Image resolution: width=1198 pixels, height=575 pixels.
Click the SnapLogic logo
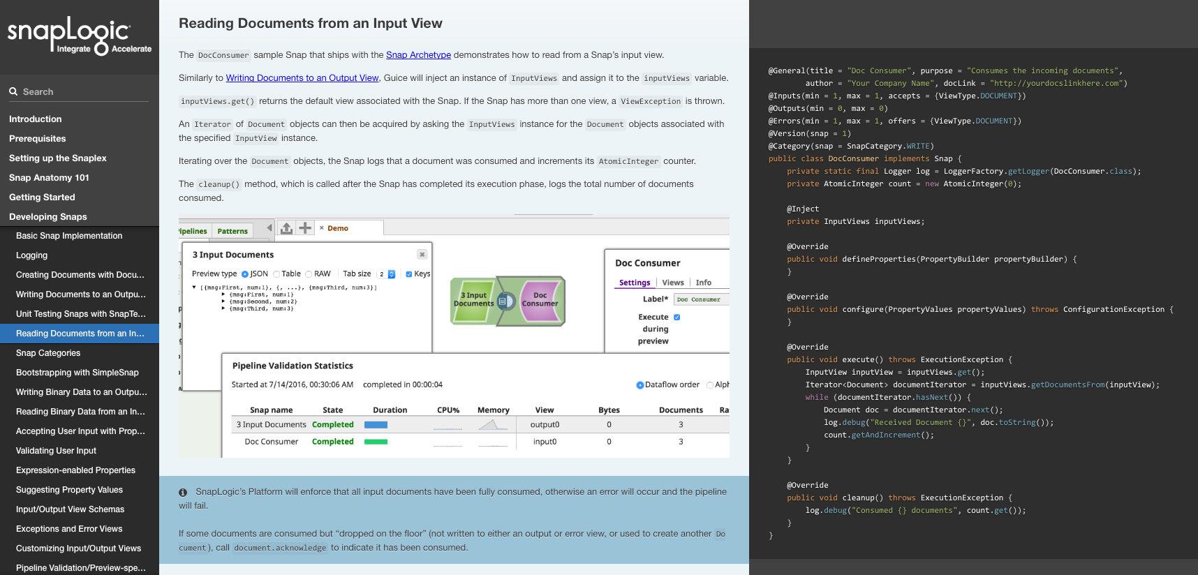coord(79,36)
